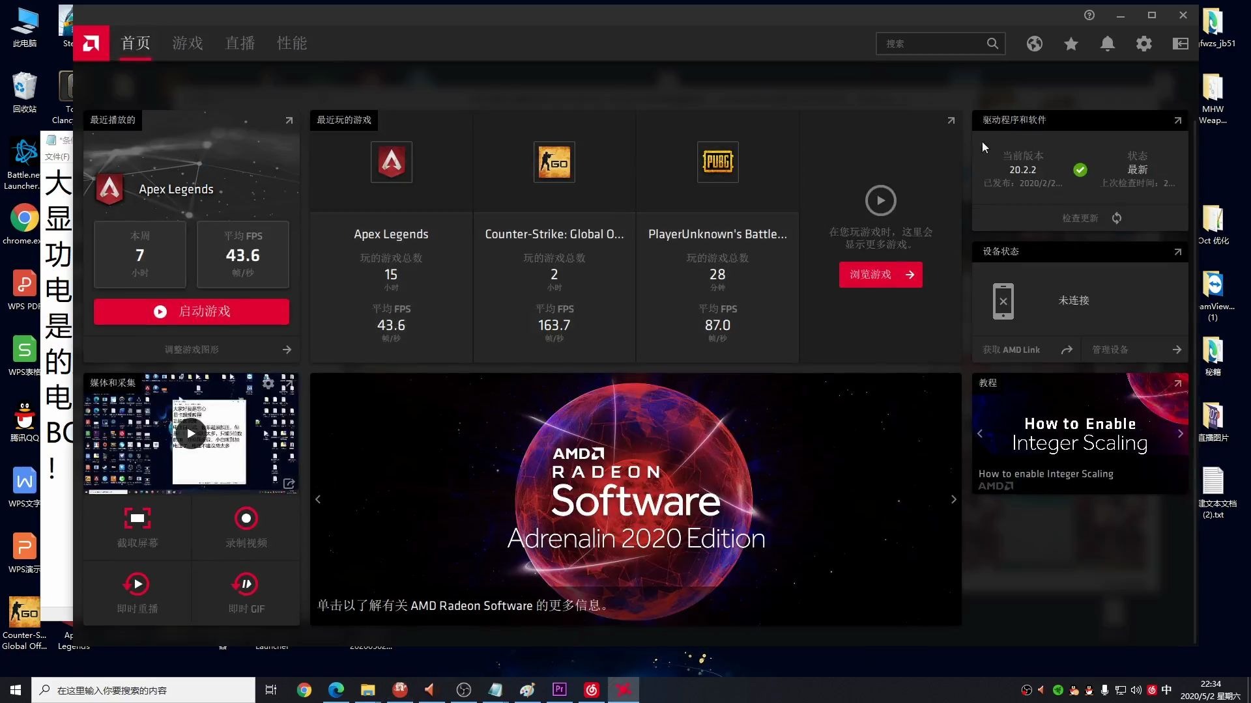Switch to the 游戏 tab

pyautogui.click(x=188, y=43)
